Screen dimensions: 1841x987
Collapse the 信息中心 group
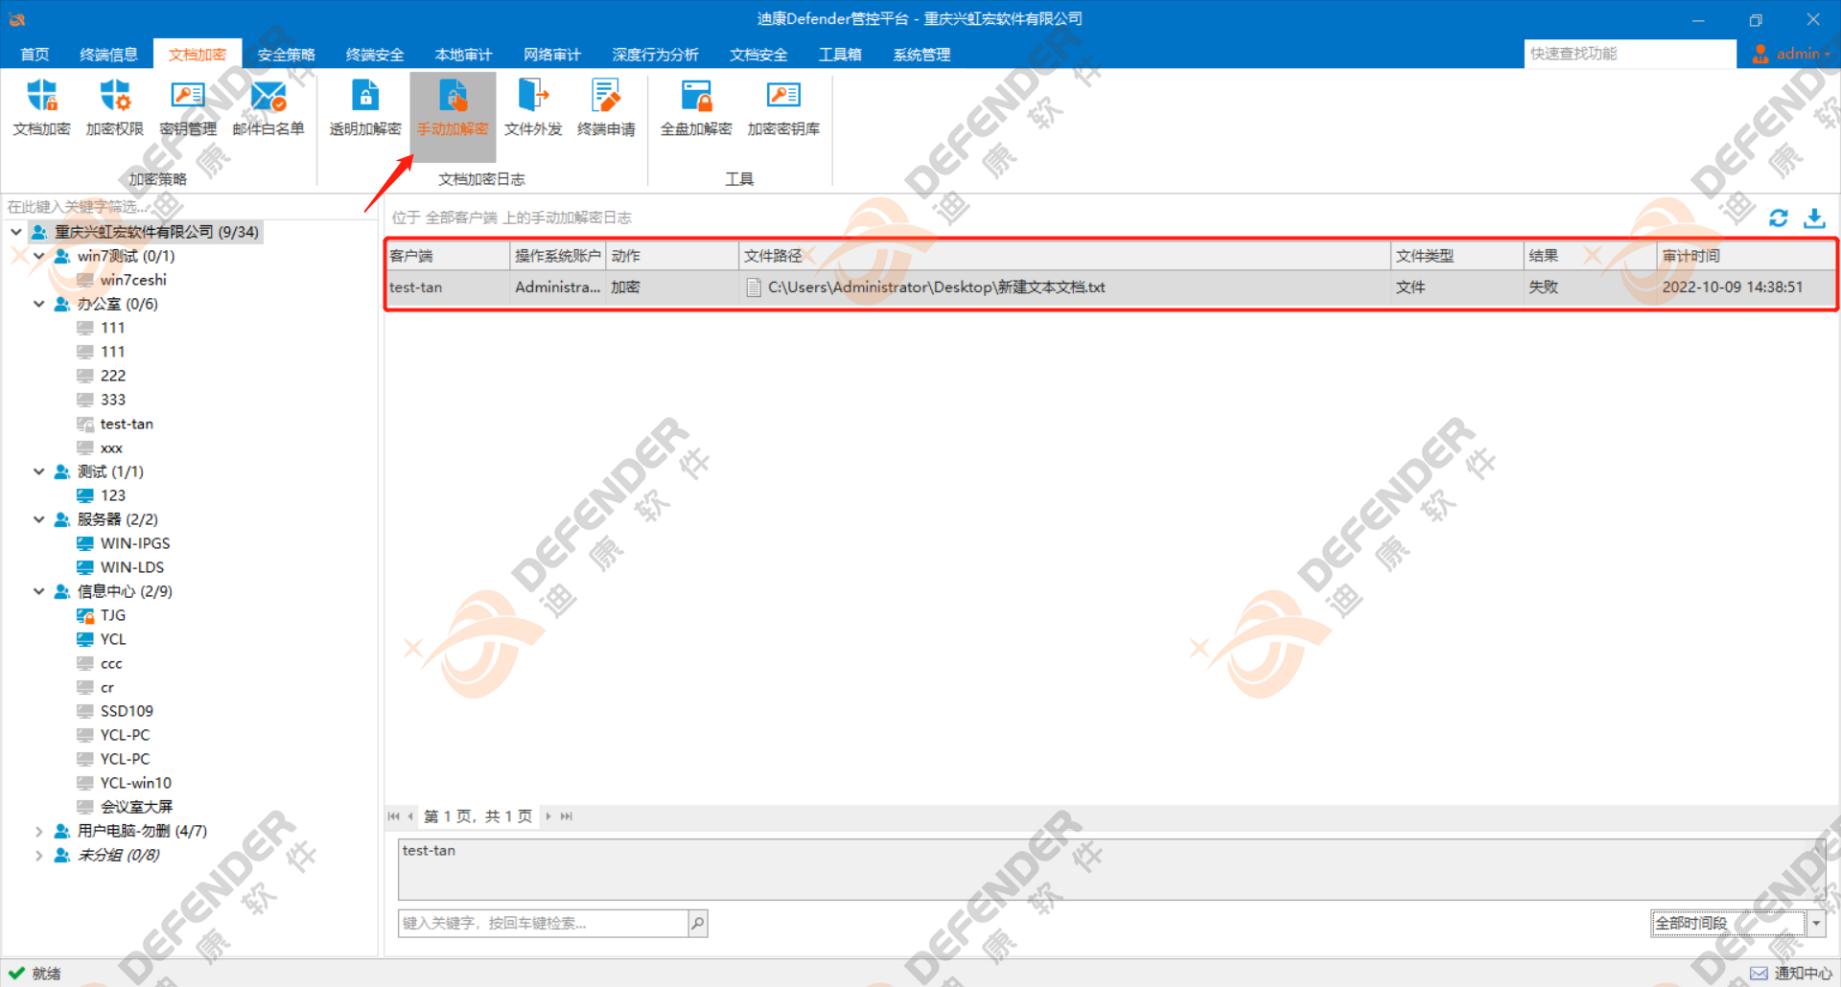tap(39, 591)
